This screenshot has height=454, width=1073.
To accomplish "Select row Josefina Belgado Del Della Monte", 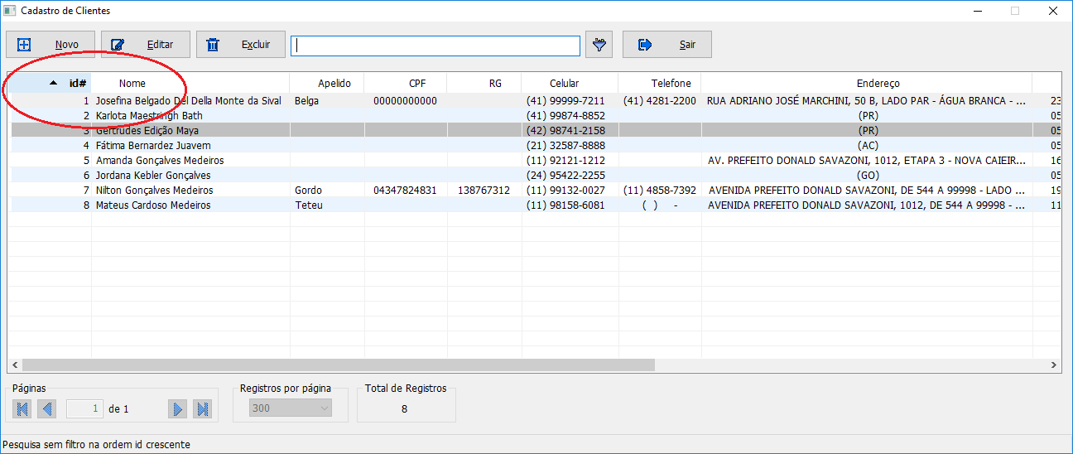I will 188,101.
